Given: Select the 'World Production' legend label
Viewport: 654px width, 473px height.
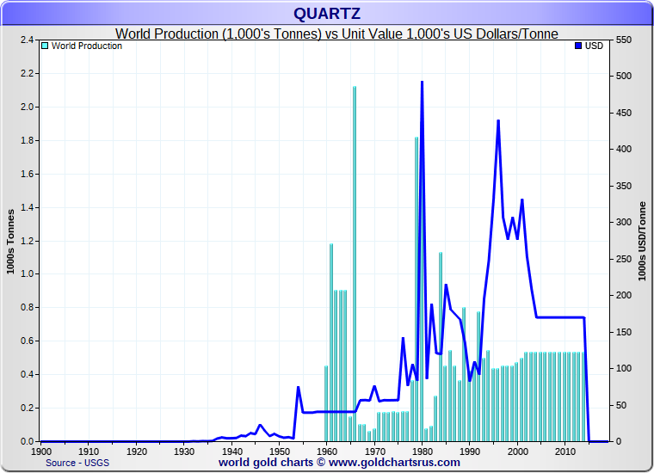Looking at the screenshot, I should pos(87,46).
